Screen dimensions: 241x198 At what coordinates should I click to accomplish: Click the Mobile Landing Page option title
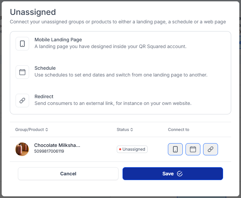[x=58, y=40]
